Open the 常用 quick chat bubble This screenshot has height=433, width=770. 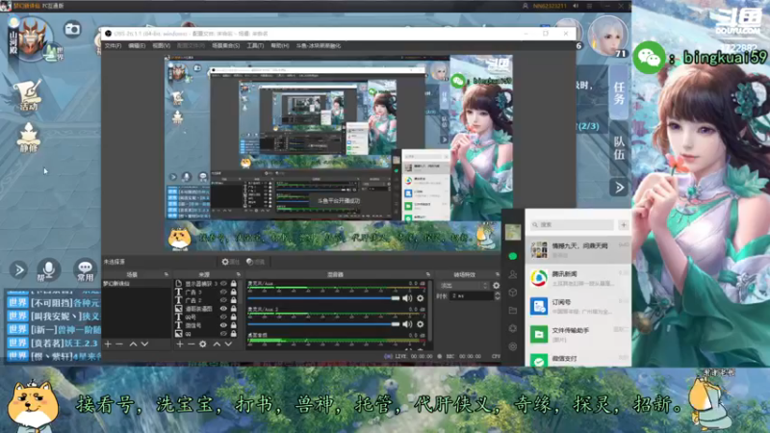85,270
